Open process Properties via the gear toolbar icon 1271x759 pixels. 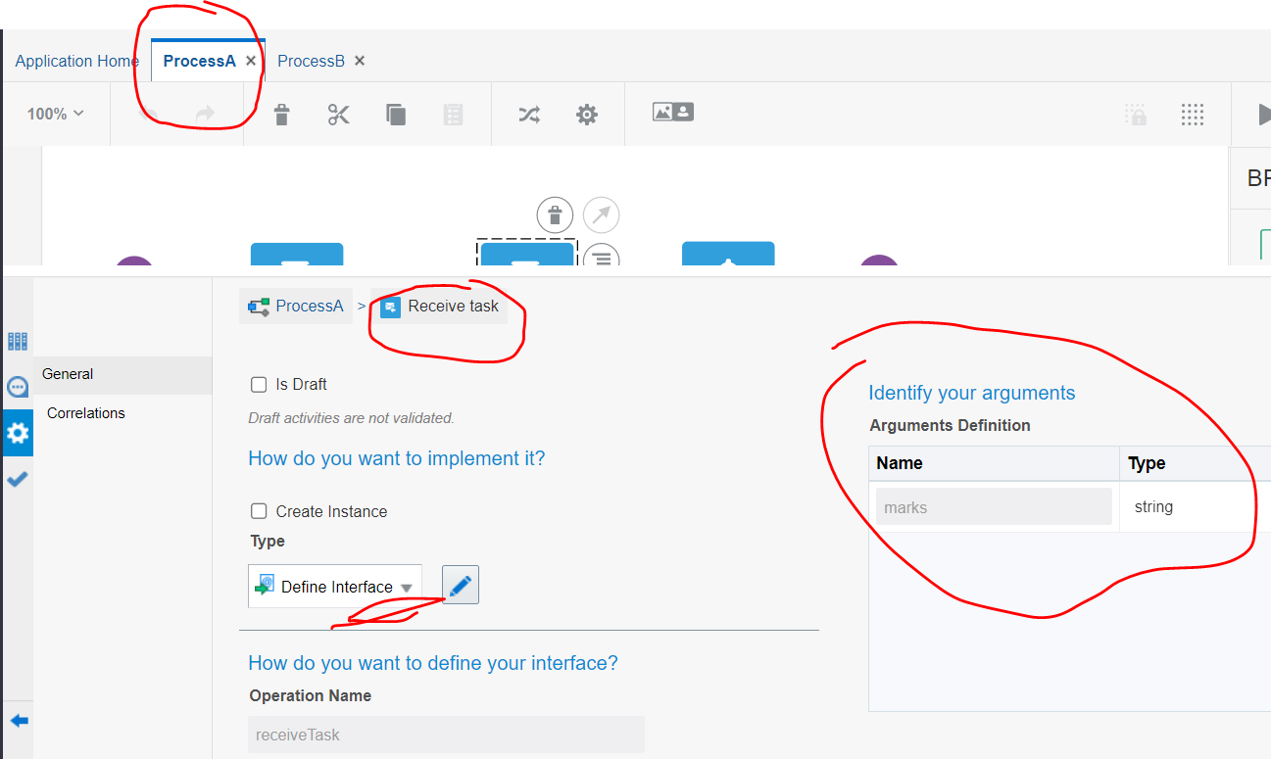click(586, 114)
